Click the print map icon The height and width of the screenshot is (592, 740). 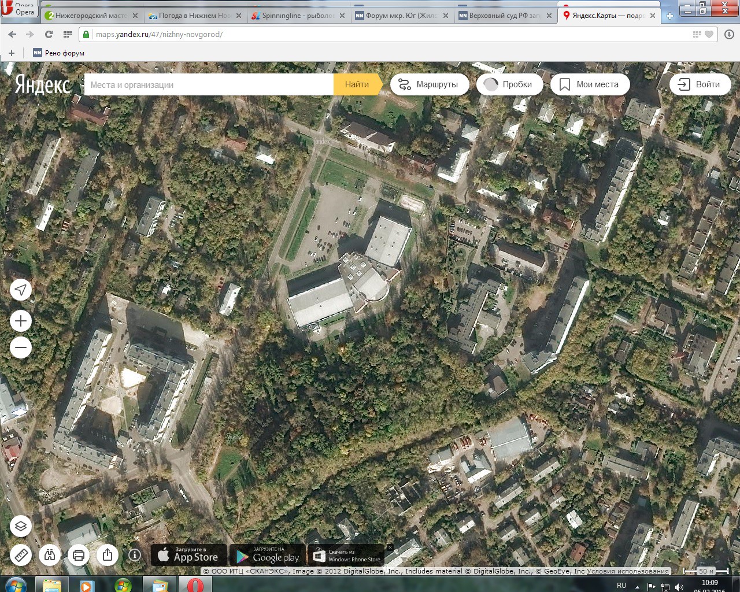pos(79,556)
